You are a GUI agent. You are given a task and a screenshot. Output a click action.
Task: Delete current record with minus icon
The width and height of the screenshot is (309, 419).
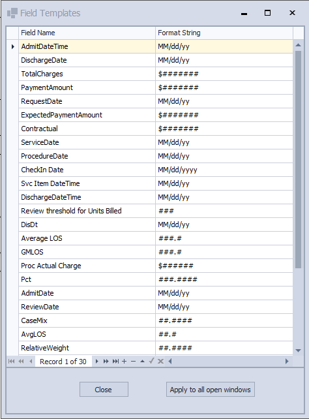click(x=134, y=362)
